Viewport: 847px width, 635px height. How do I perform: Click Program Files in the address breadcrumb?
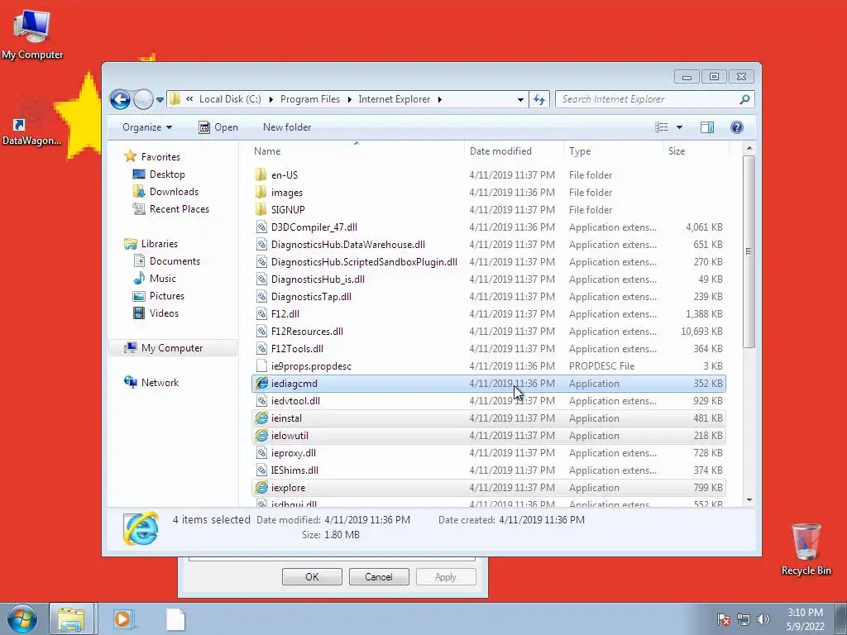[x=310, y=99]
